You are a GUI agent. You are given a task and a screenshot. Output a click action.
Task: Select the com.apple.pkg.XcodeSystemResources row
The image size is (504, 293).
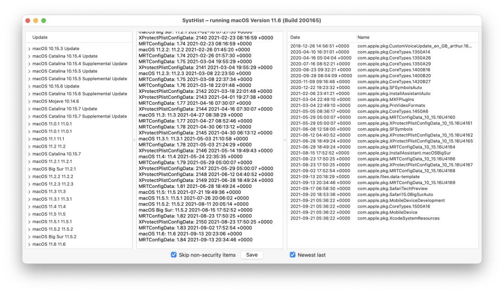[381, 218]
